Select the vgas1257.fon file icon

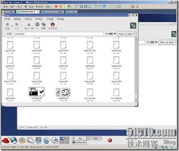(x=10, y=76)
